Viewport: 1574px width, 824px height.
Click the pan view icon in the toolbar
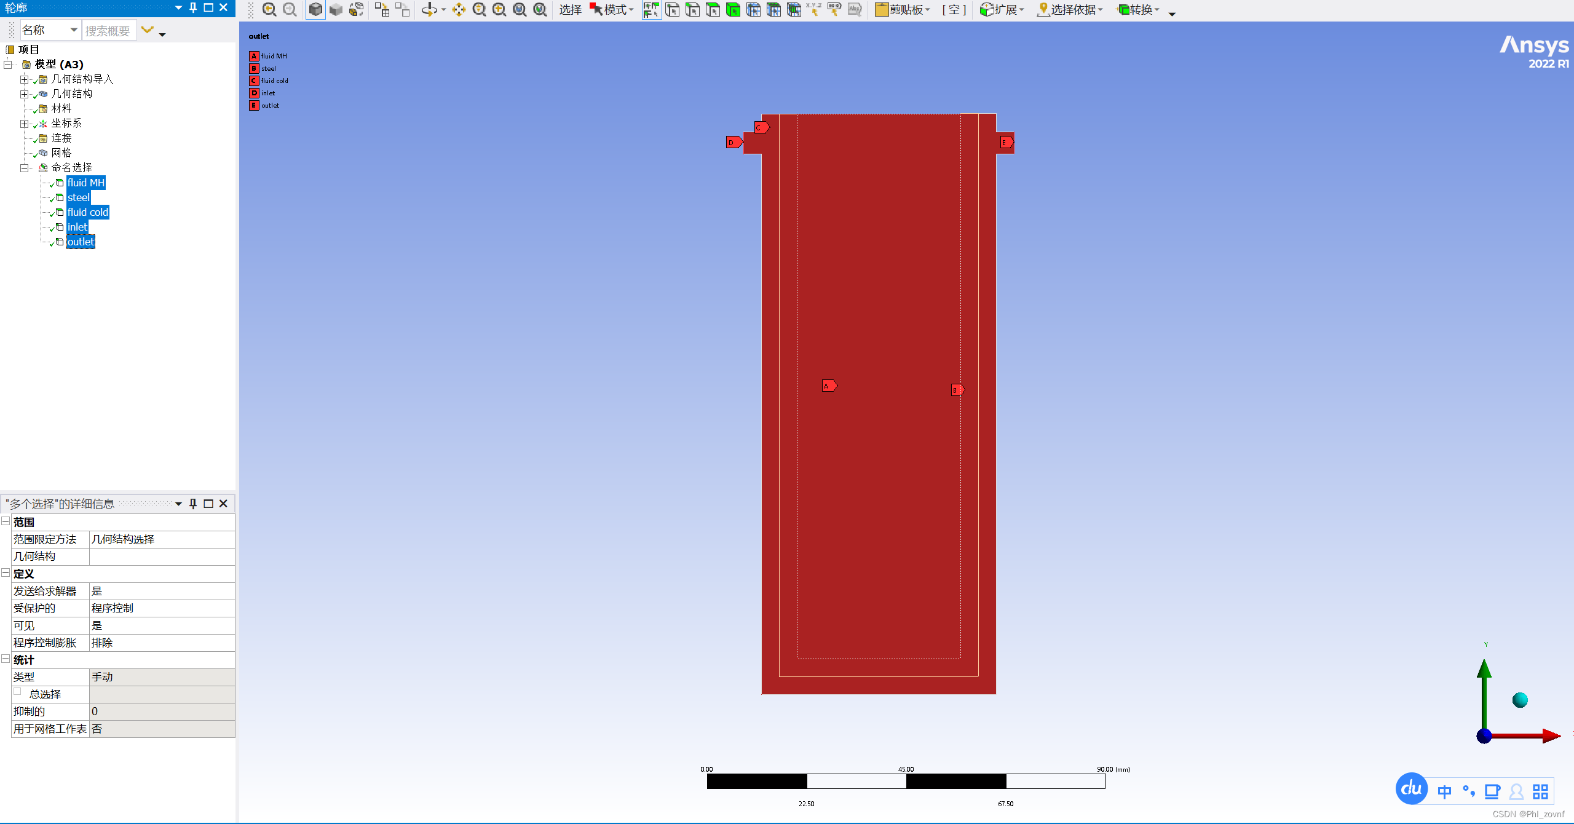pos(459,9)
